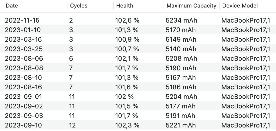
Task: Click the 102,3 % health value
Action: coord(127,125)
